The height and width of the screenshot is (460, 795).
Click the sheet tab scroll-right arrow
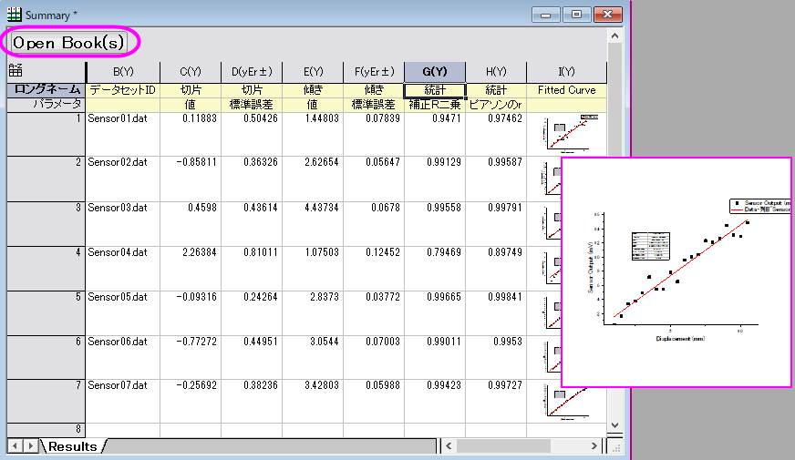tap(30, 445)
